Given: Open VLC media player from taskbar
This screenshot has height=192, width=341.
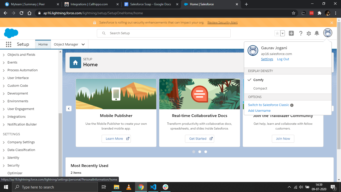Looking at the screenshot, I should pos(129,187).
